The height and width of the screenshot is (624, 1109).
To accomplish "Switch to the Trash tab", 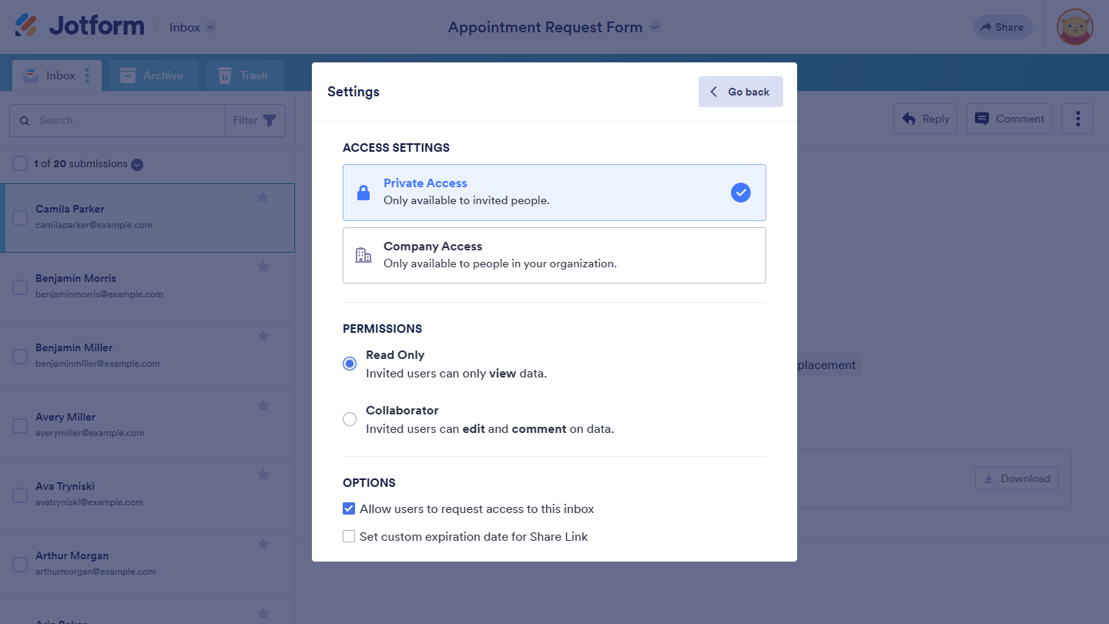I will (x=243, y=75).
